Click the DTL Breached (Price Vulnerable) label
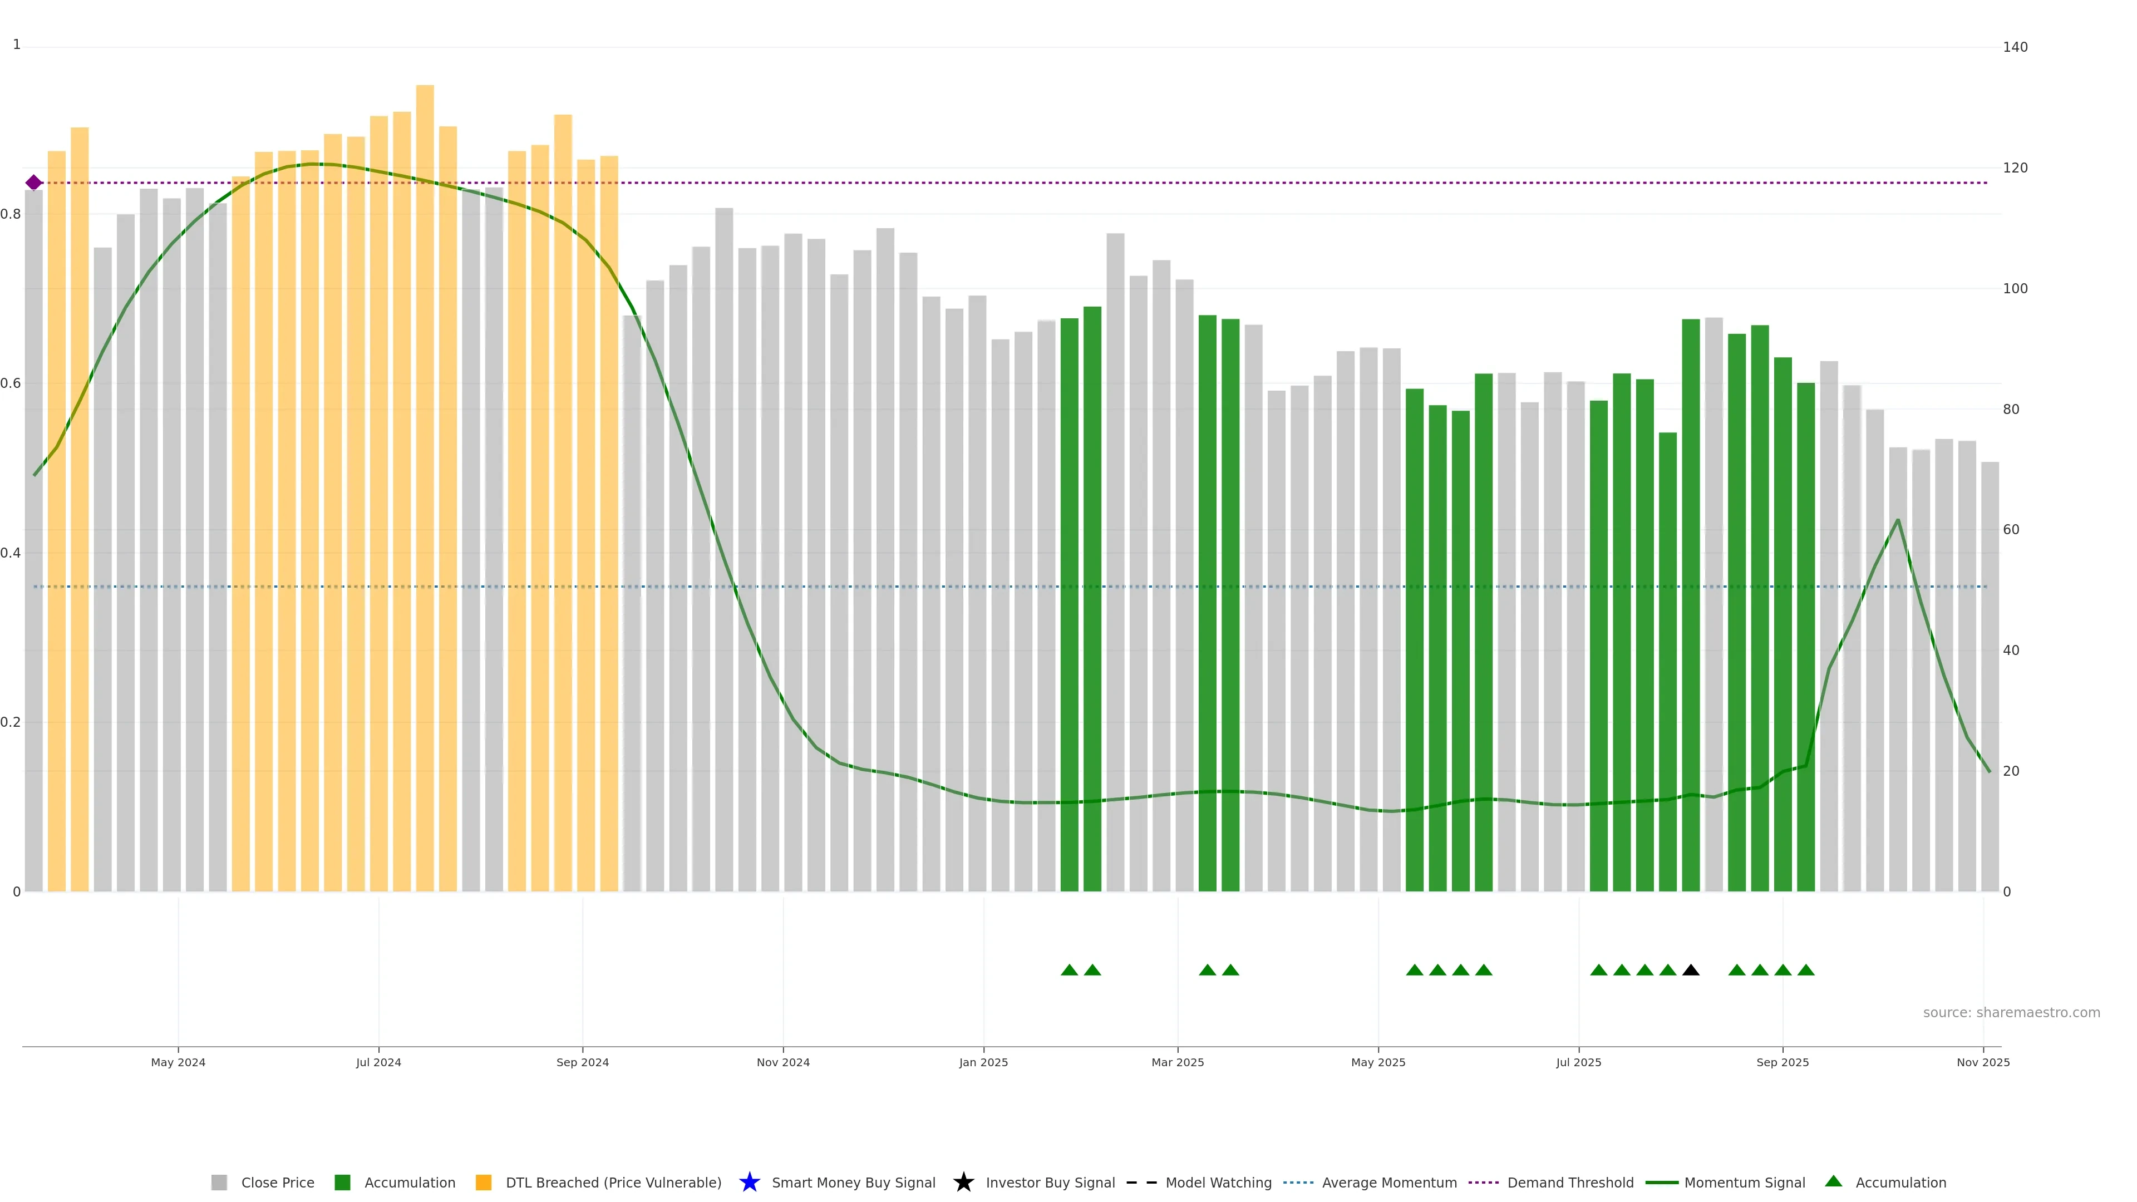 613,1182
